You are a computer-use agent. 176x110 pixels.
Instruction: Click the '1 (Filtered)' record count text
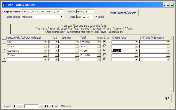coord(65,106)
